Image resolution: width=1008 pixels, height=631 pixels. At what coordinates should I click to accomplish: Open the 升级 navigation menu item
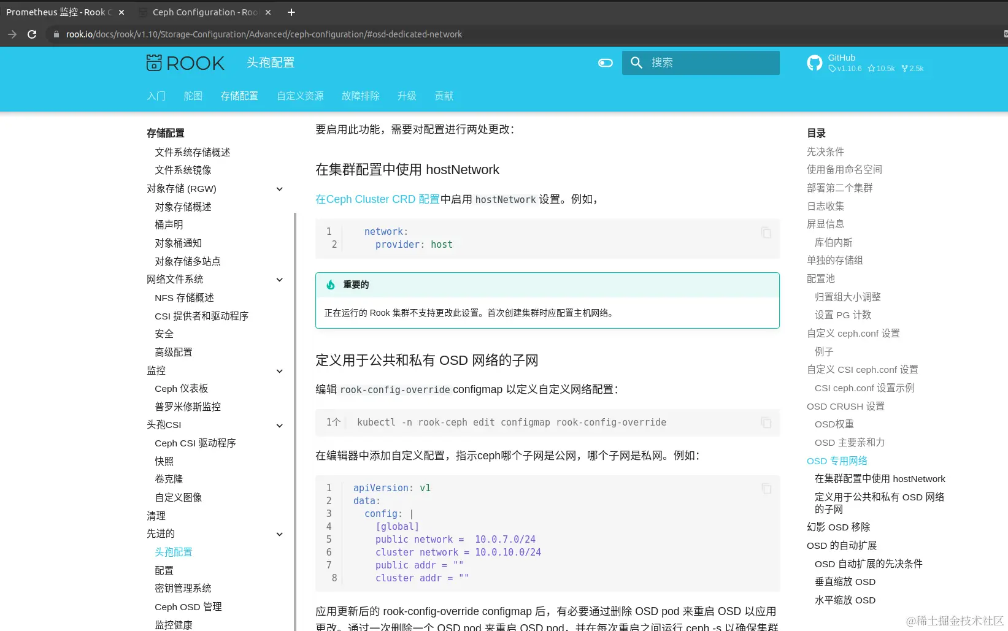point(406,96)
